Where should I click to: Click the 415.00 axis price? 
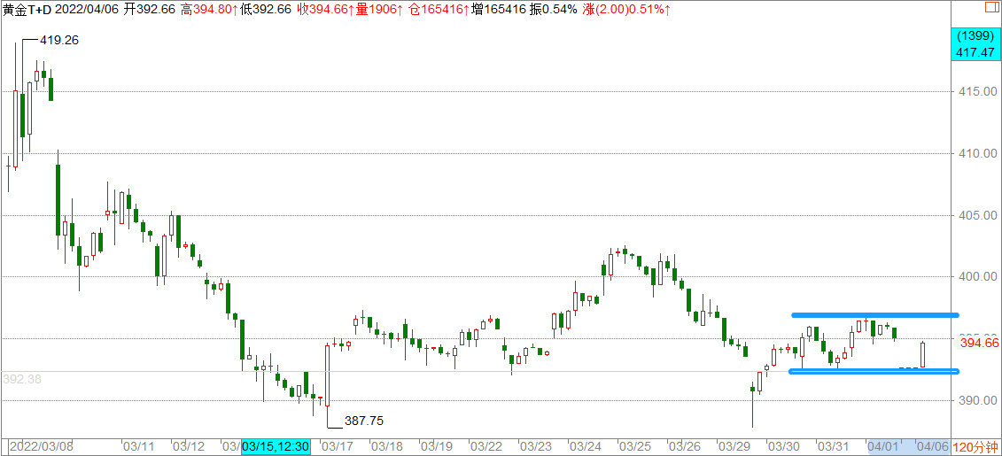click(x=976, y=93)
